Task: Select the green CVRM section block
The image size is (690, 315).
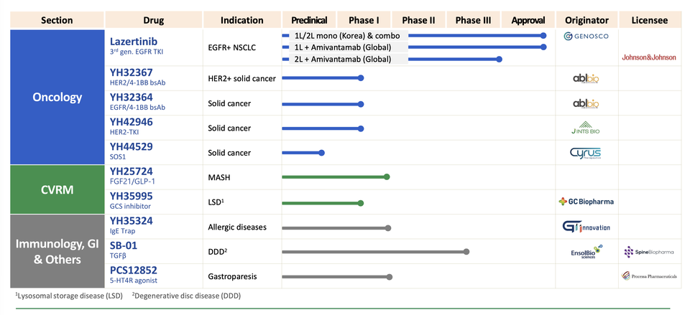Action: click(57, 189)
